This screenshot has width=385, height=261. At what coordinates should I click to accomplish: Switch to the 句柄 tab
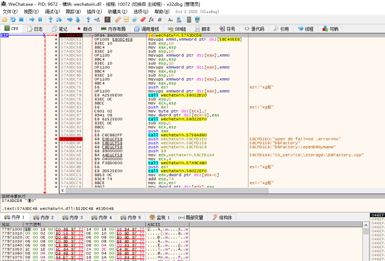(x=330, y=29)
